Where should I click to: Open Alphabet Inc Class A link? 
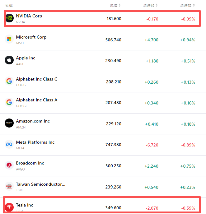pos(37,100)
